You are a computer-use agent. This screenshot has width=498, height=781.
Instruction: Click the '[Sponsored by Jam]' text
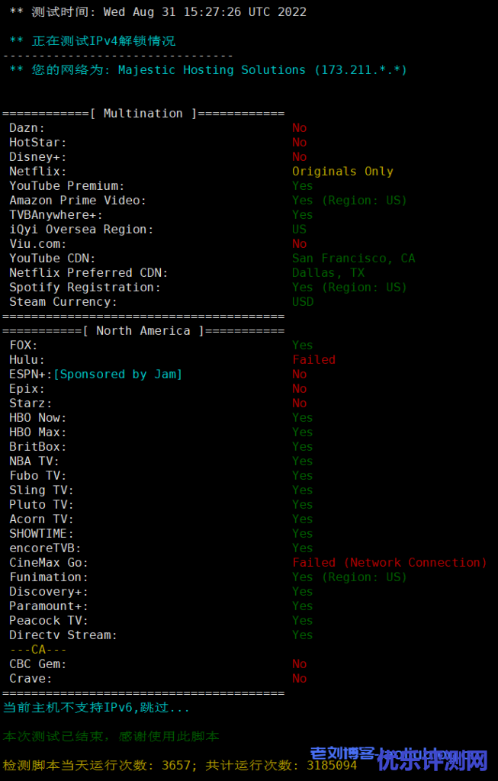[117, 374]
